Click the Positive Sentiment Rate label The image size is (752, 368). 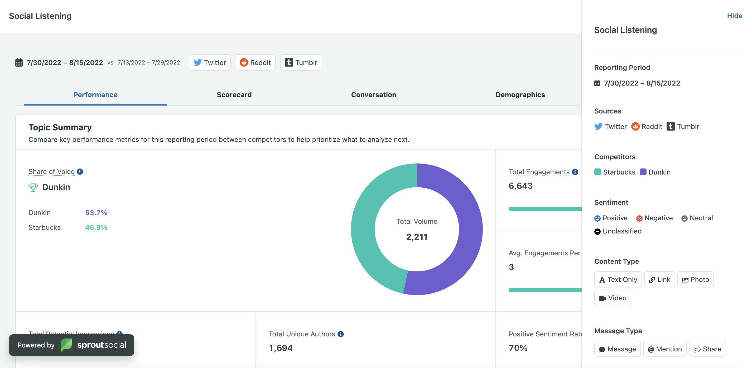click(x=545, y=334)
